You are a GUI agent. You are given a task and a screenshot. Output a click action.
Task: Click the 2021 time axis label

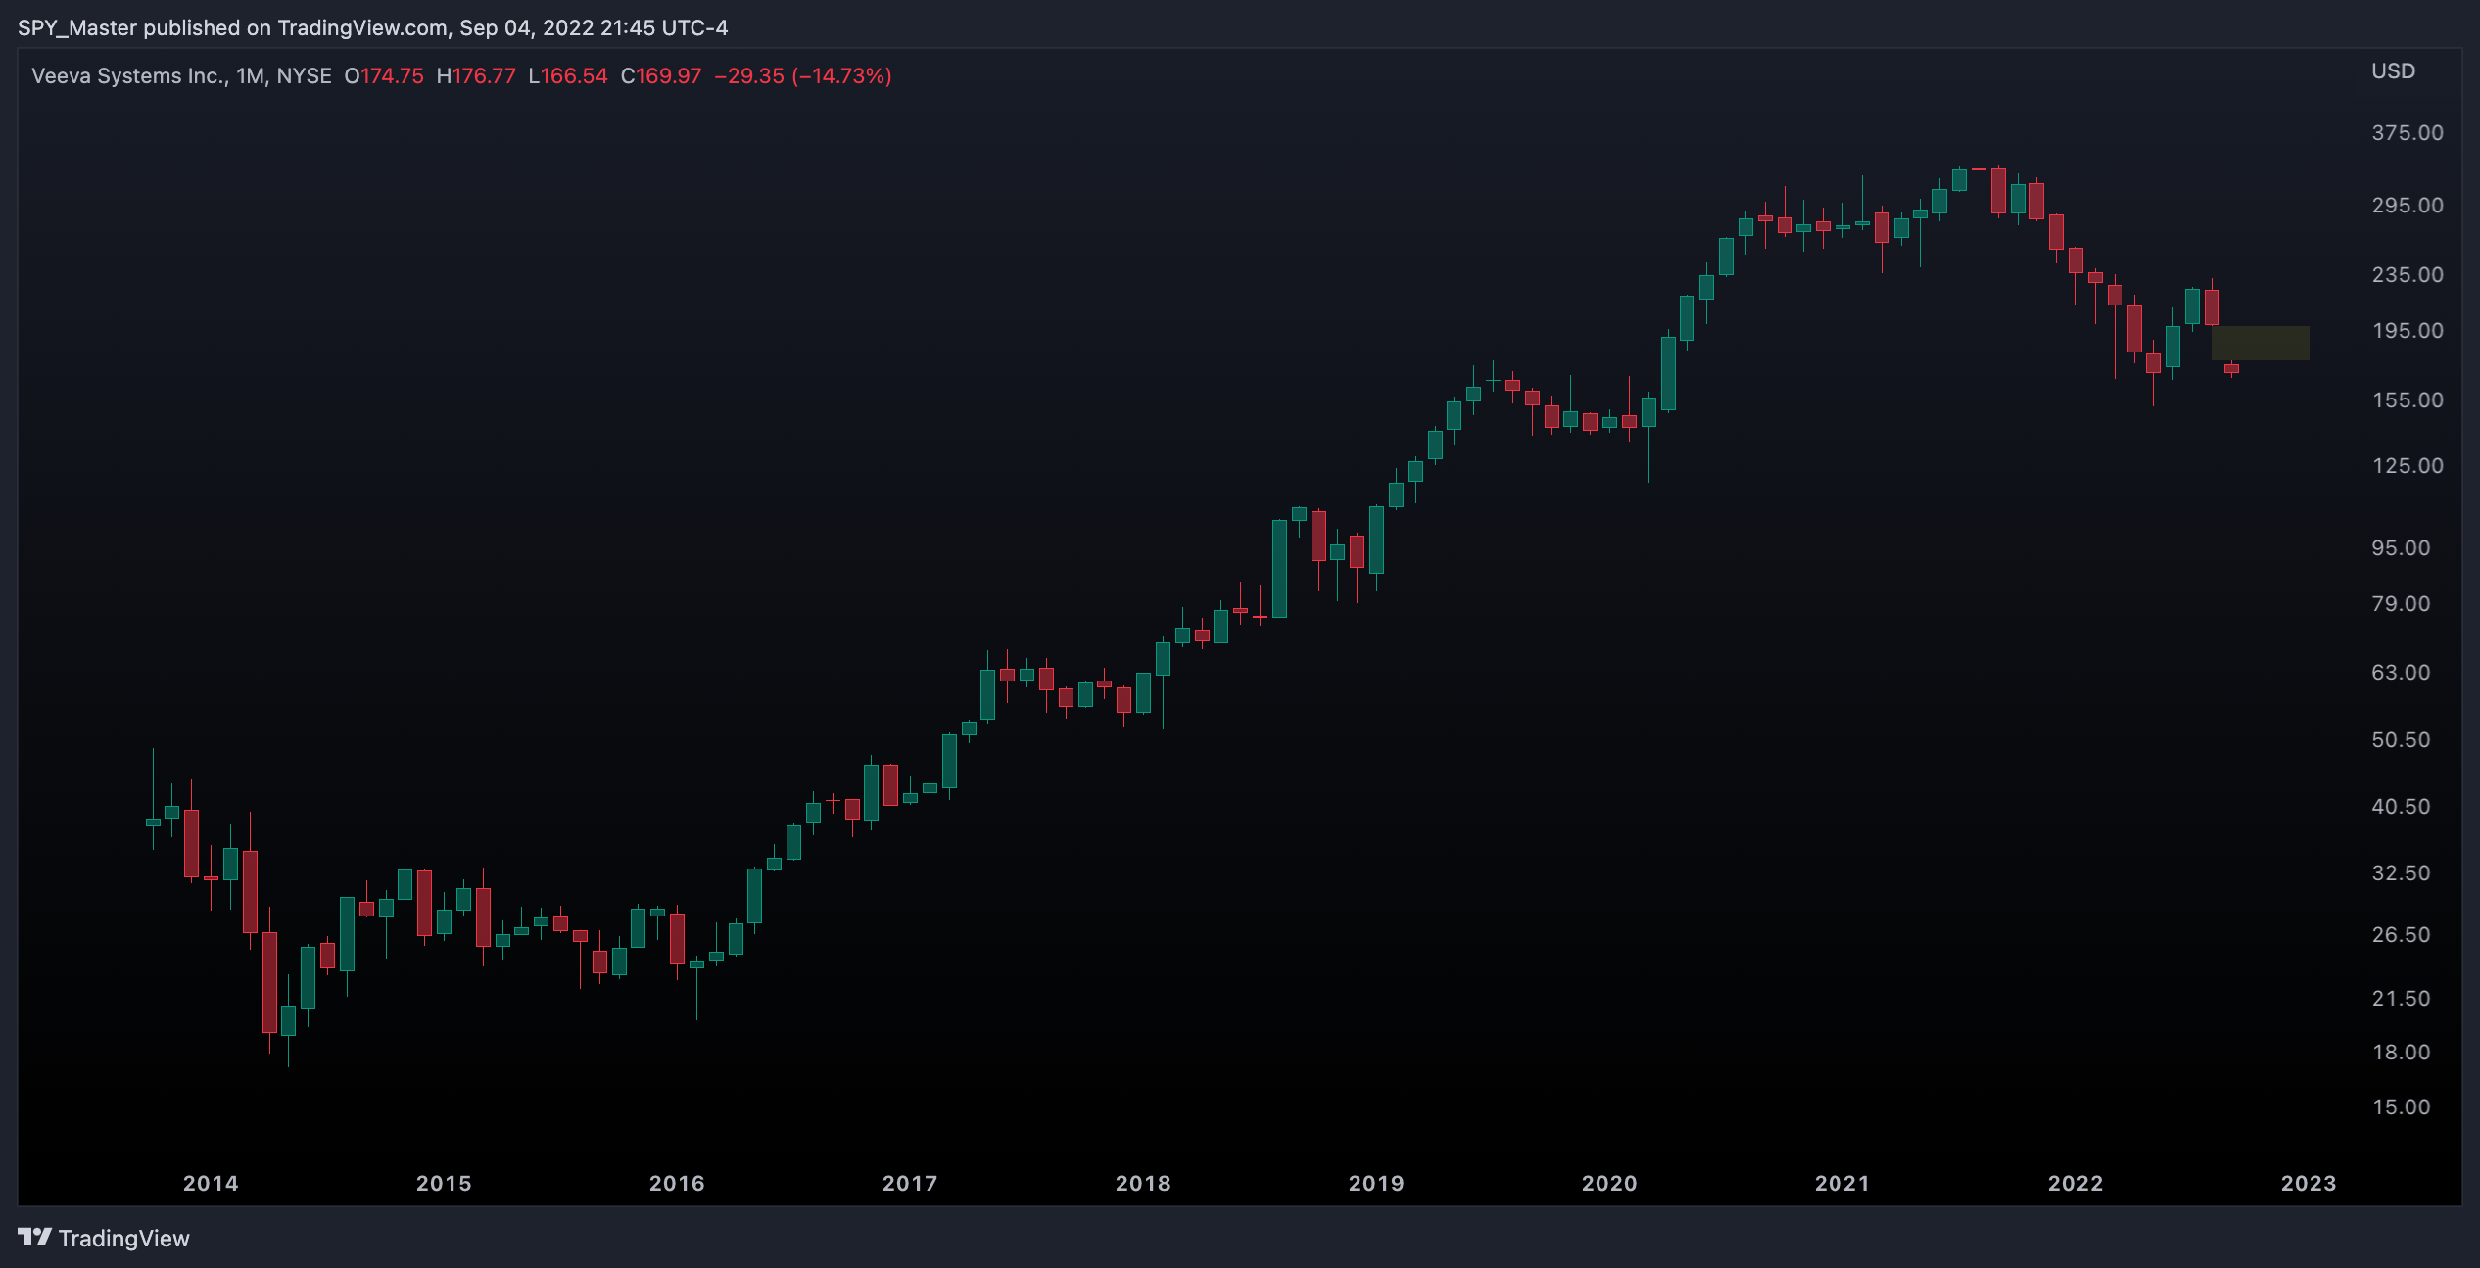pos(1842,1184)
